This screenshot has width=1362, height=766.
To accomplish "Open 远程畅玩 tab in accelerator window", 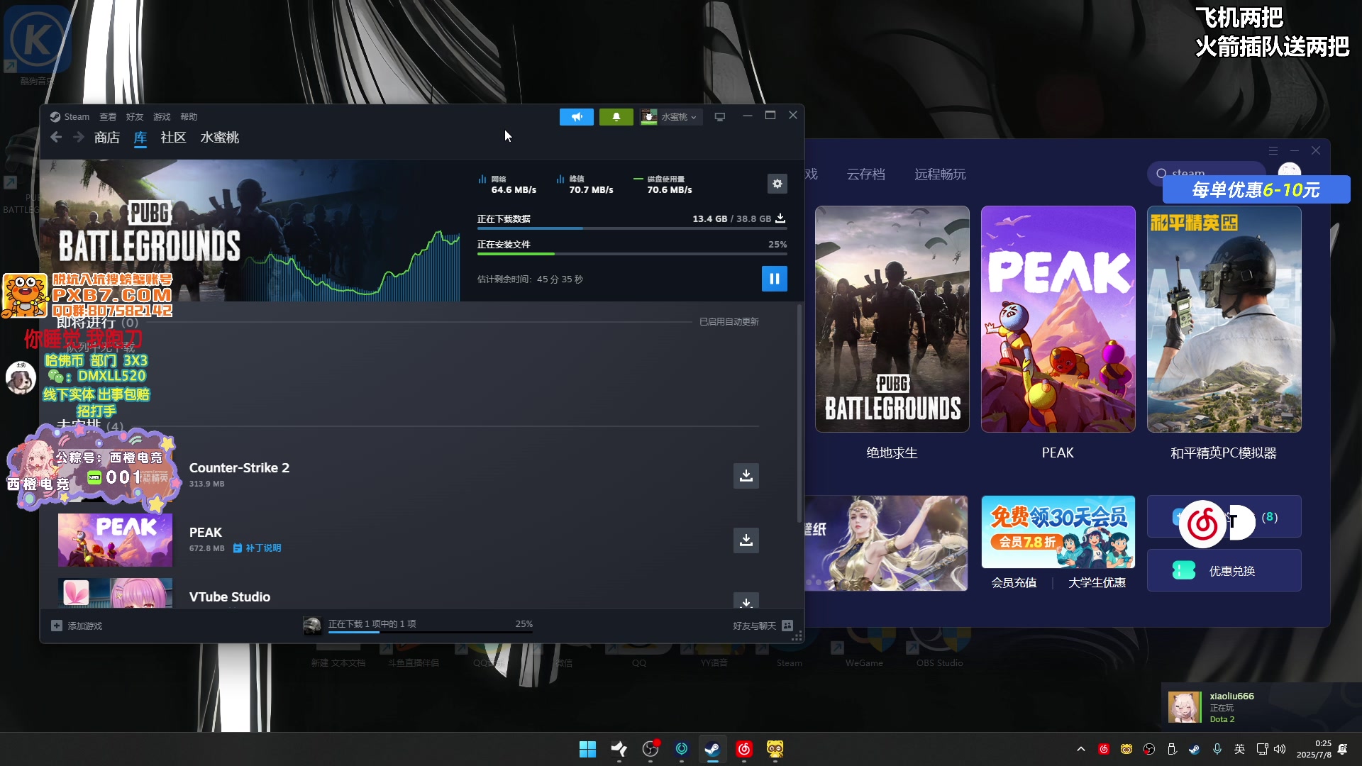I will [940, 174].
